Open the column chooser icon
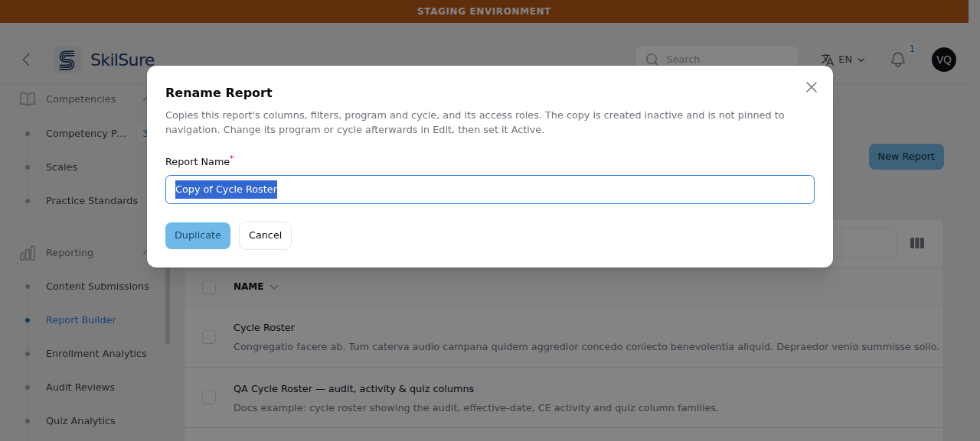 (x=917, y=243)
